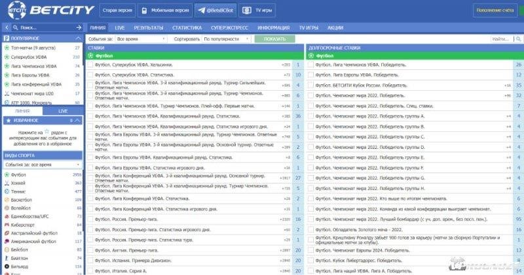Click the search magnifier icon beside Найти field
The width and height of the screenshot is (524, 275).
point(518,39)
